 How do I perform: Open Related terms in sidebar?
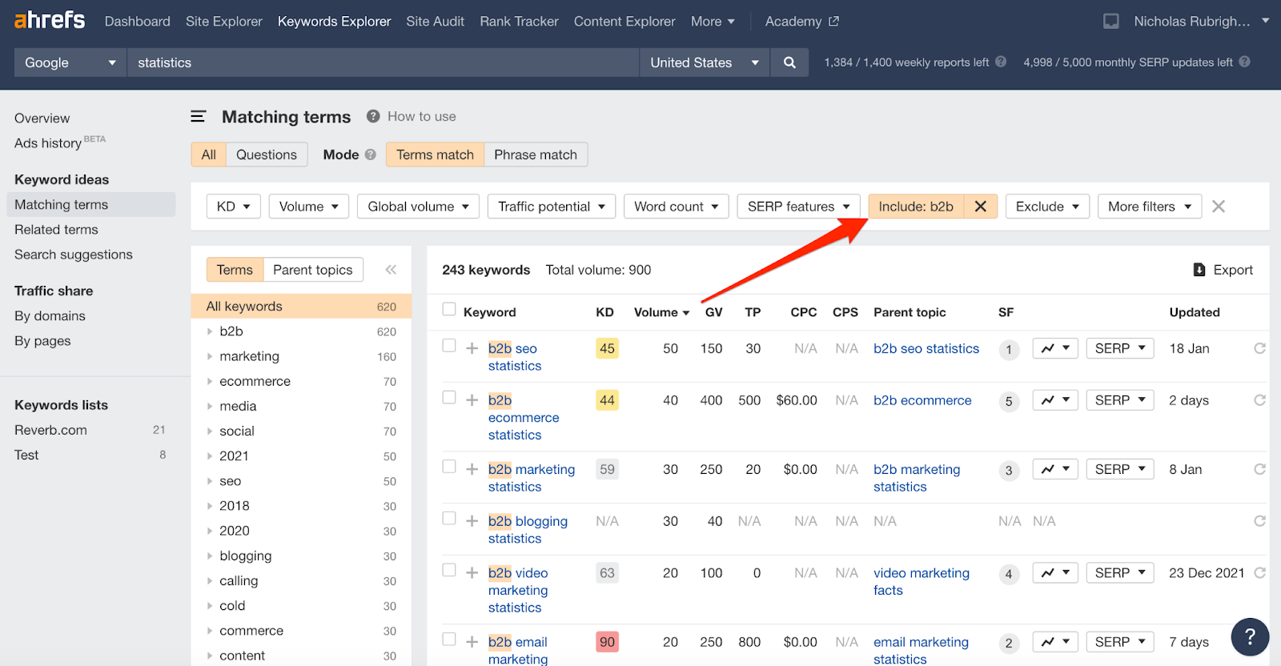56,230
